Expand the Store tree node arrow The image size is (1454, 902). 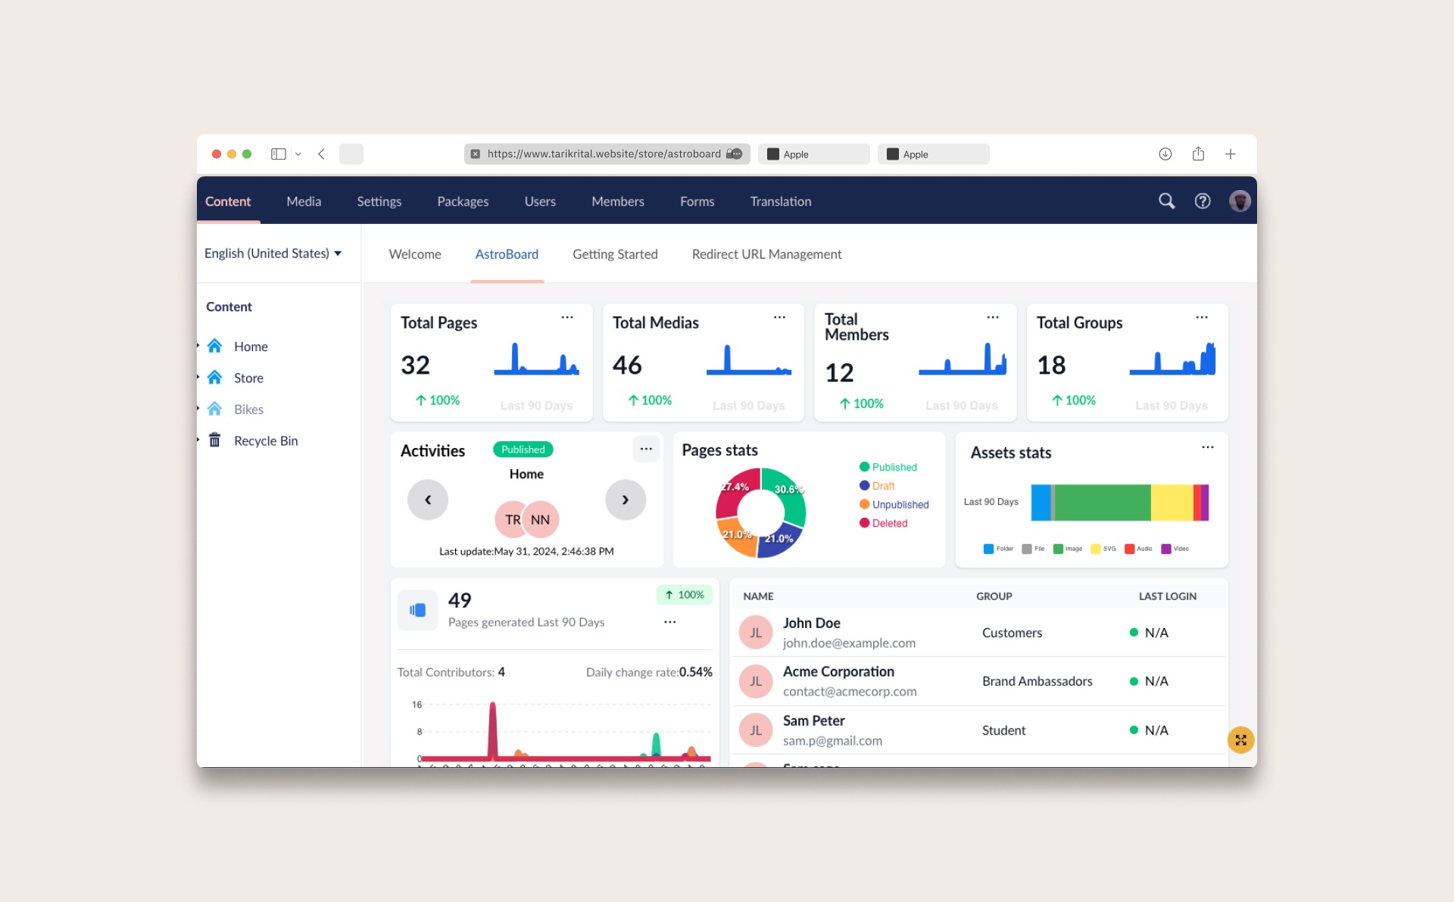click(198, 377)
